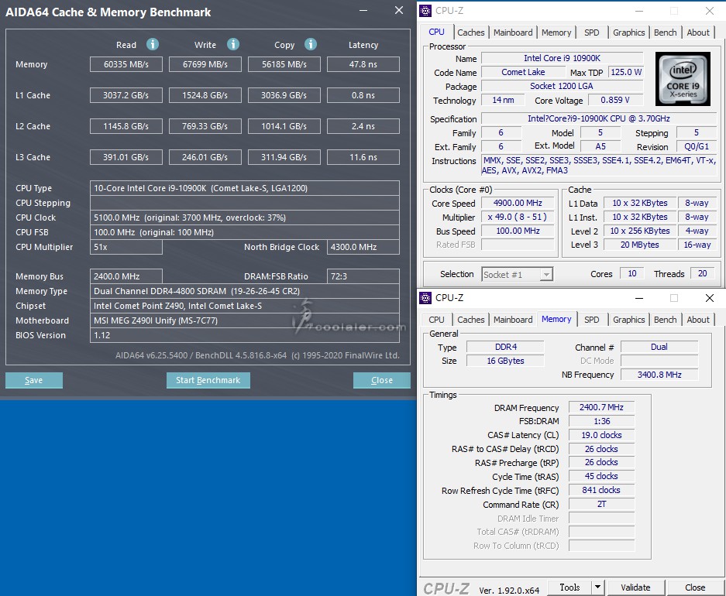
Task: Select Caches tab in the lower CPU-Z window
Action: [x=470, y=320]
